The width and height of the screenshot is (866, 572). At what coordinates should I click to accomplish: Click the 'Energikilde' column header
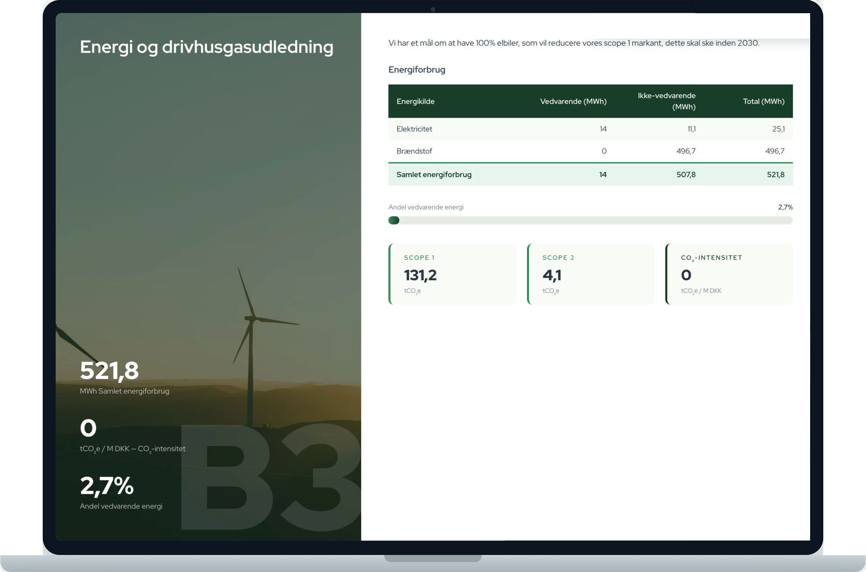click(x=415, y=102)
